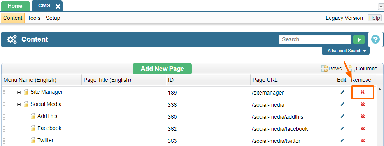Screen dimensions: 384x146
Task: Expand the Site Manager tree node
Action: (x=19, y=93)
